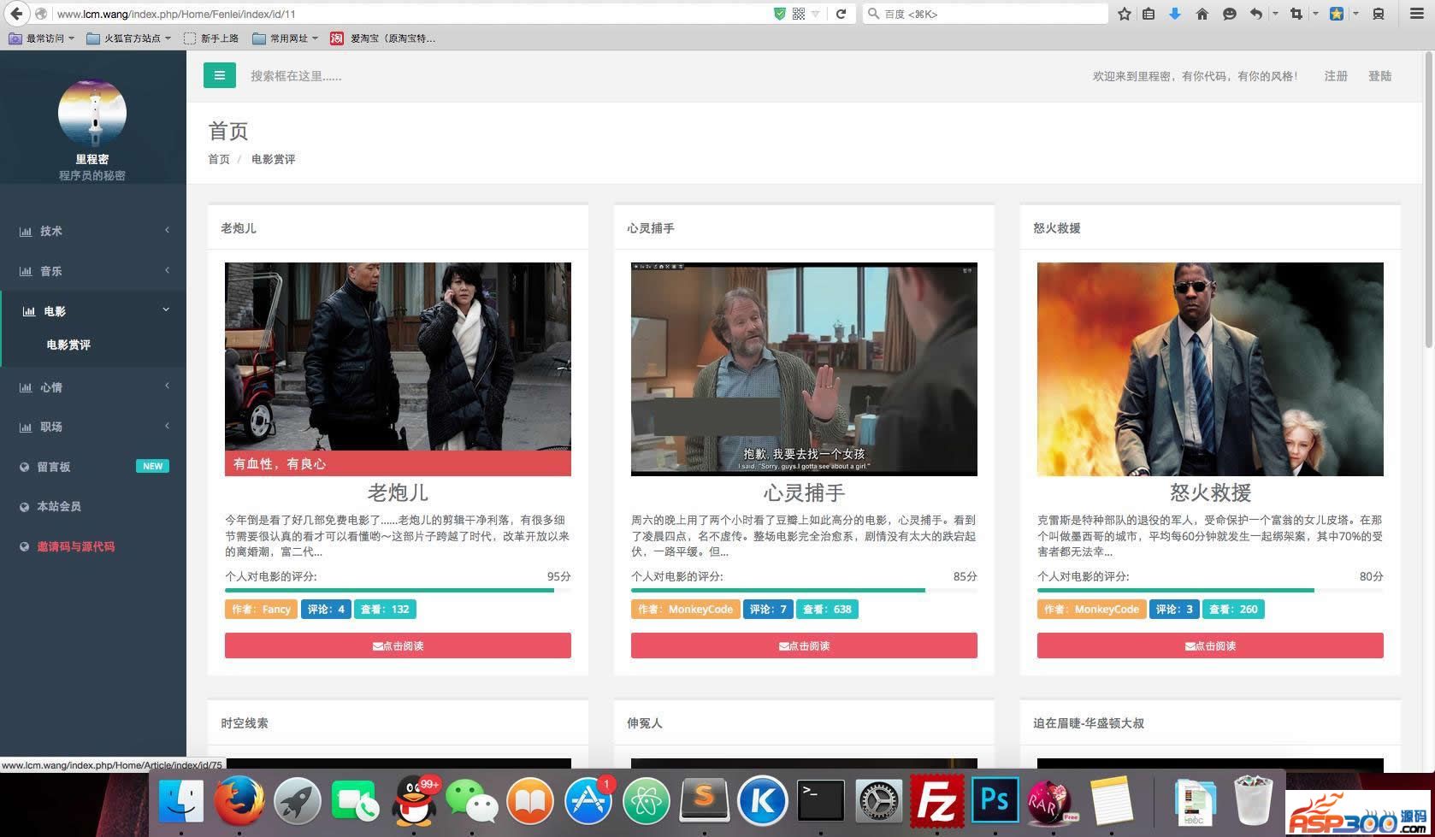This screenshot has width=1435, height=837.
Task: Open the Atom editor from the dock
Action: click(647, 800)
